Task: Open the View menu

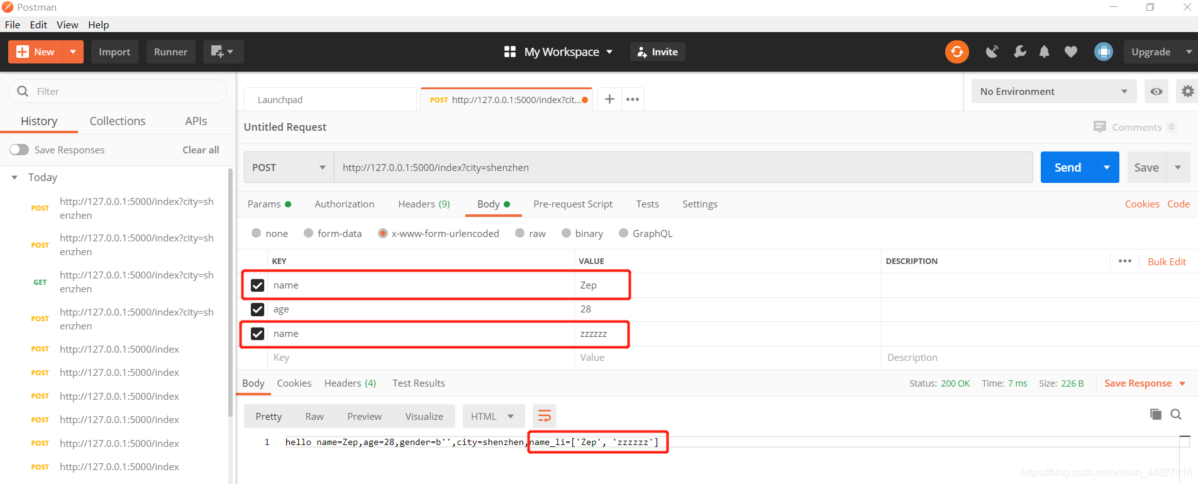Action: pyautogui.click(x=67, y=25)
